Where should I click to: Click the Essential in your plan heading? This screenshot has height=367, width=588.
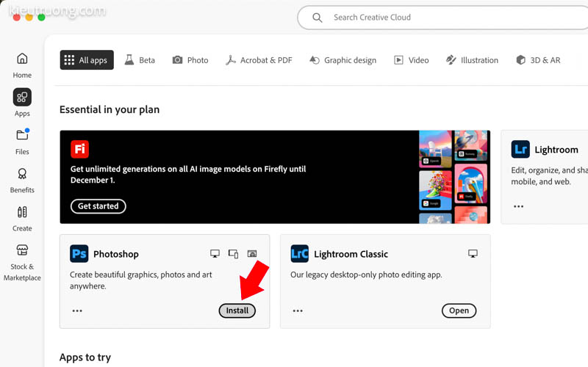point(110,109)
